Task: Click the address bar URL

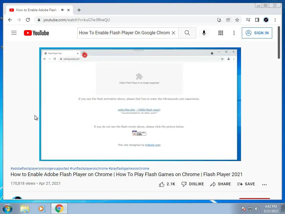Action: pyautogui.click(x=77, y=20)
